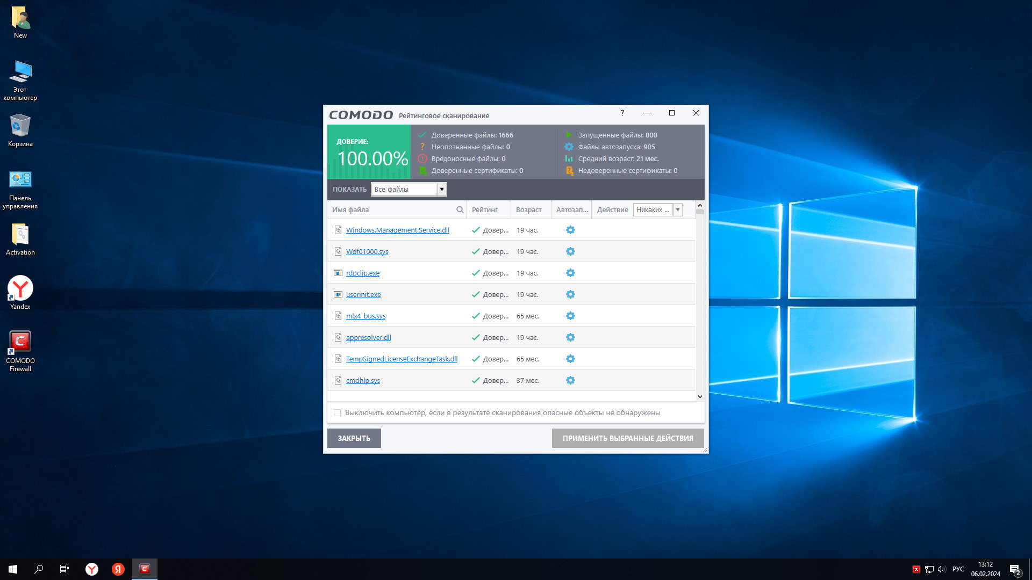The height and width of the screenshot is (580, 1032).
Task: Open the 'Никаких' action dropdown
Action: click(677, 210)
